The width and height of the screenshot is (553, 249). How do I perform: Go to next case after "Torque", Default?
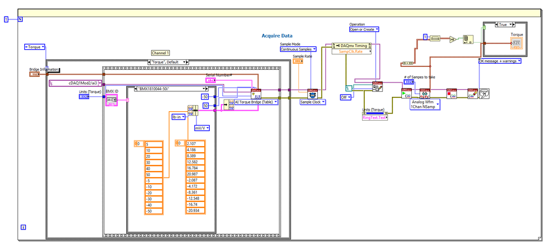pos(192,63)
